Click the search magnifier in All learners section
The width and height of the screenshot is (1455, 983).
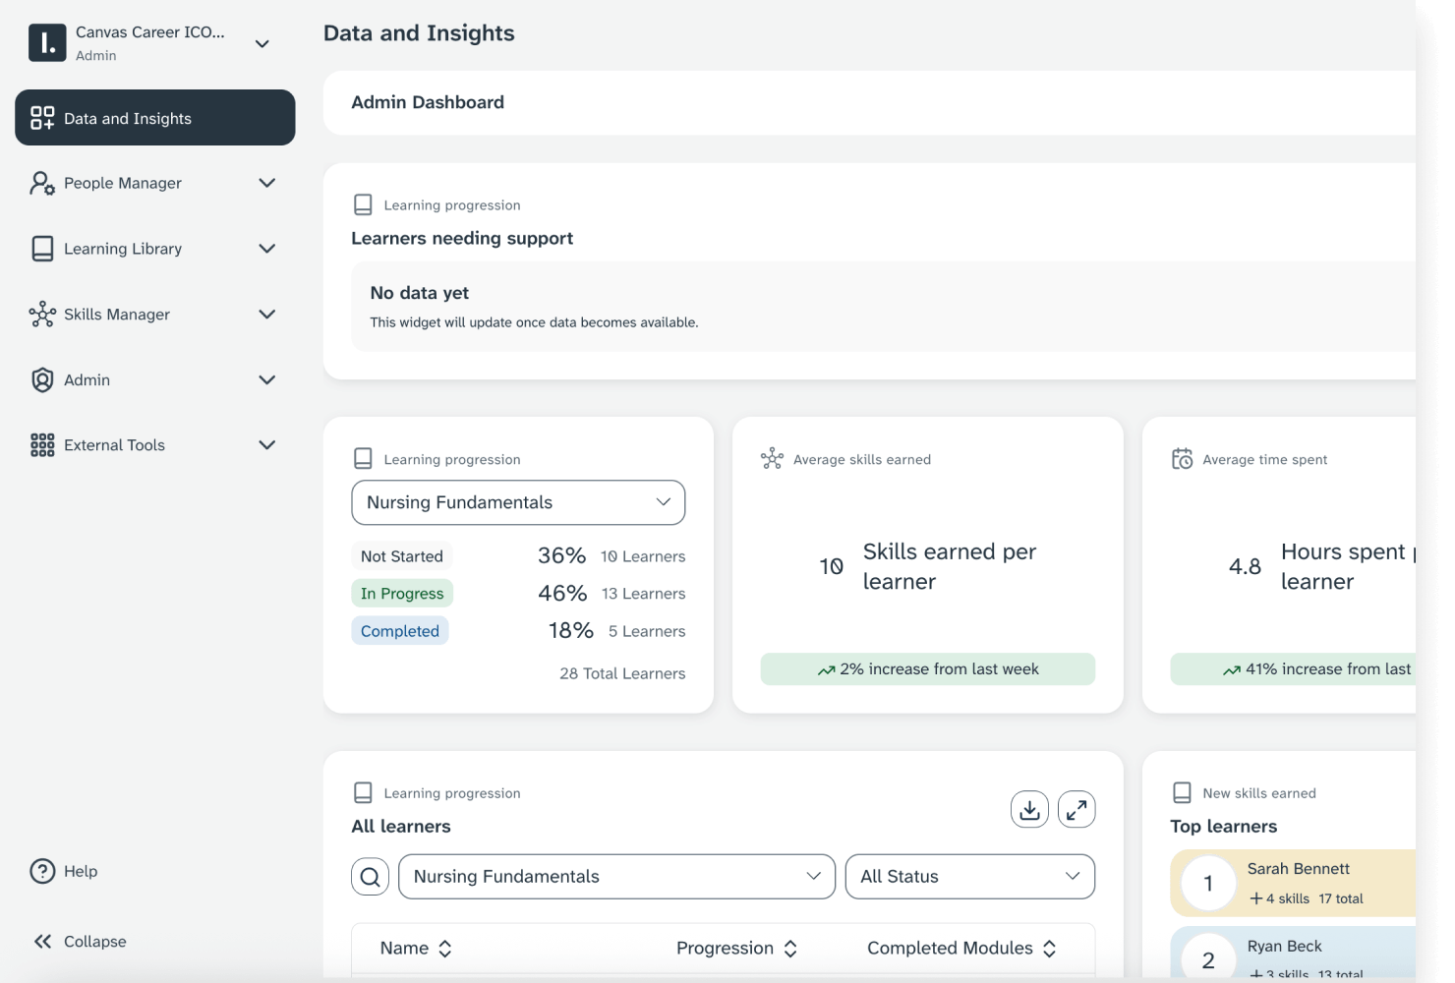(370, 876)
